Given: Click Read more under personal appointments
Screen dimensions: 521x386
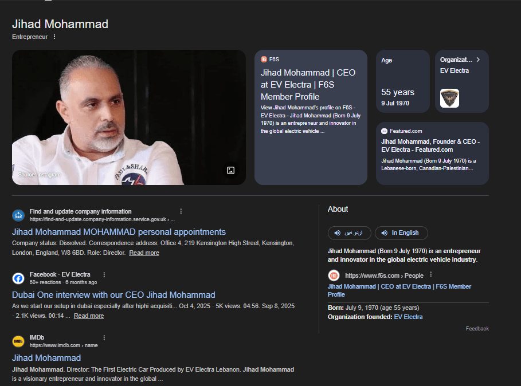Looking at the screenshot, I should tap(144, 253).
